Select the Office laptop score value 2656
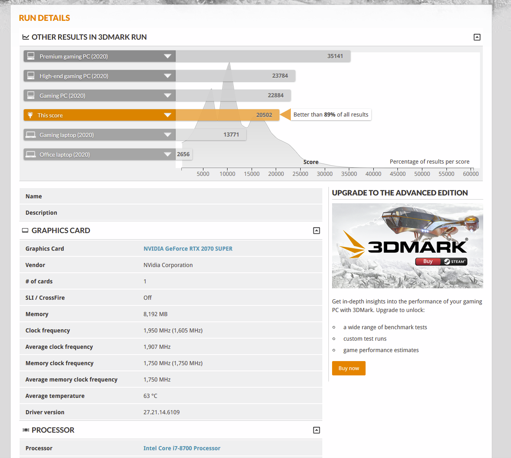The width and height of the screenshot is (511, 458). 183,154
